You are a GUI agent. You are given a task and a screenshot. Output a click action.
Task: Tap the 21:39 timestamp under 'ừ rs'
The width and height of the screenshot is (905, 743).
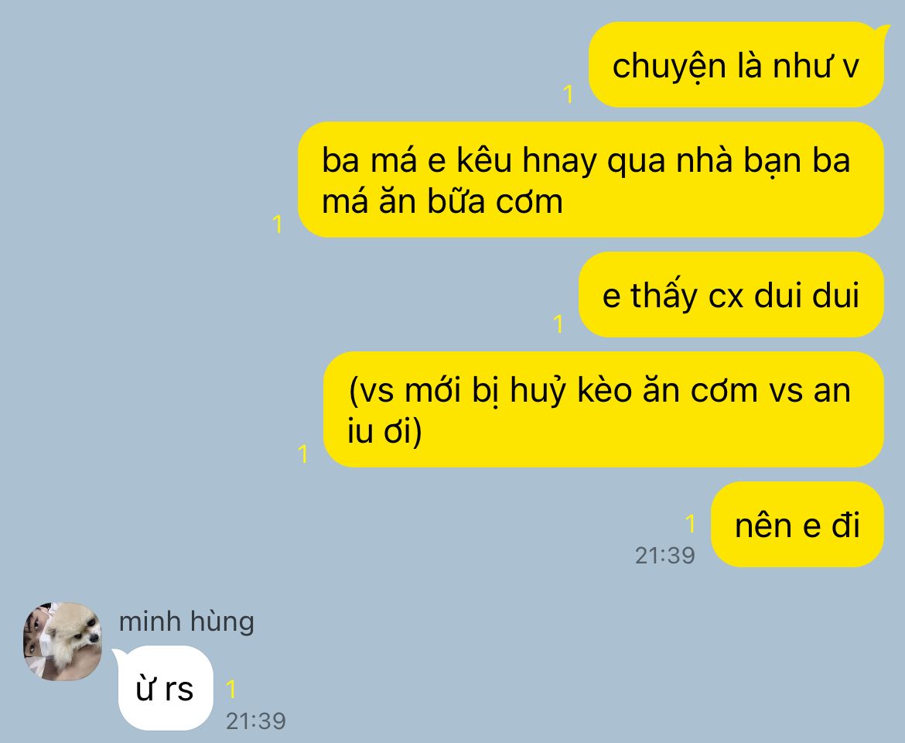coord(256,721)
